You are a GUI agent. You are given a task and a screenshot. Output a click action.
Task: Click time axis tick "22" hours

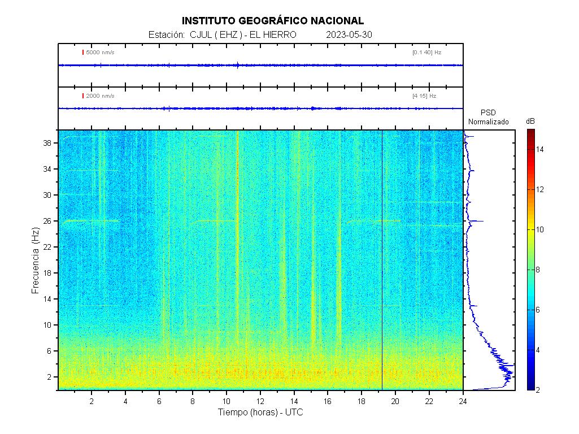pyautogui.click(x=429, y=401)
